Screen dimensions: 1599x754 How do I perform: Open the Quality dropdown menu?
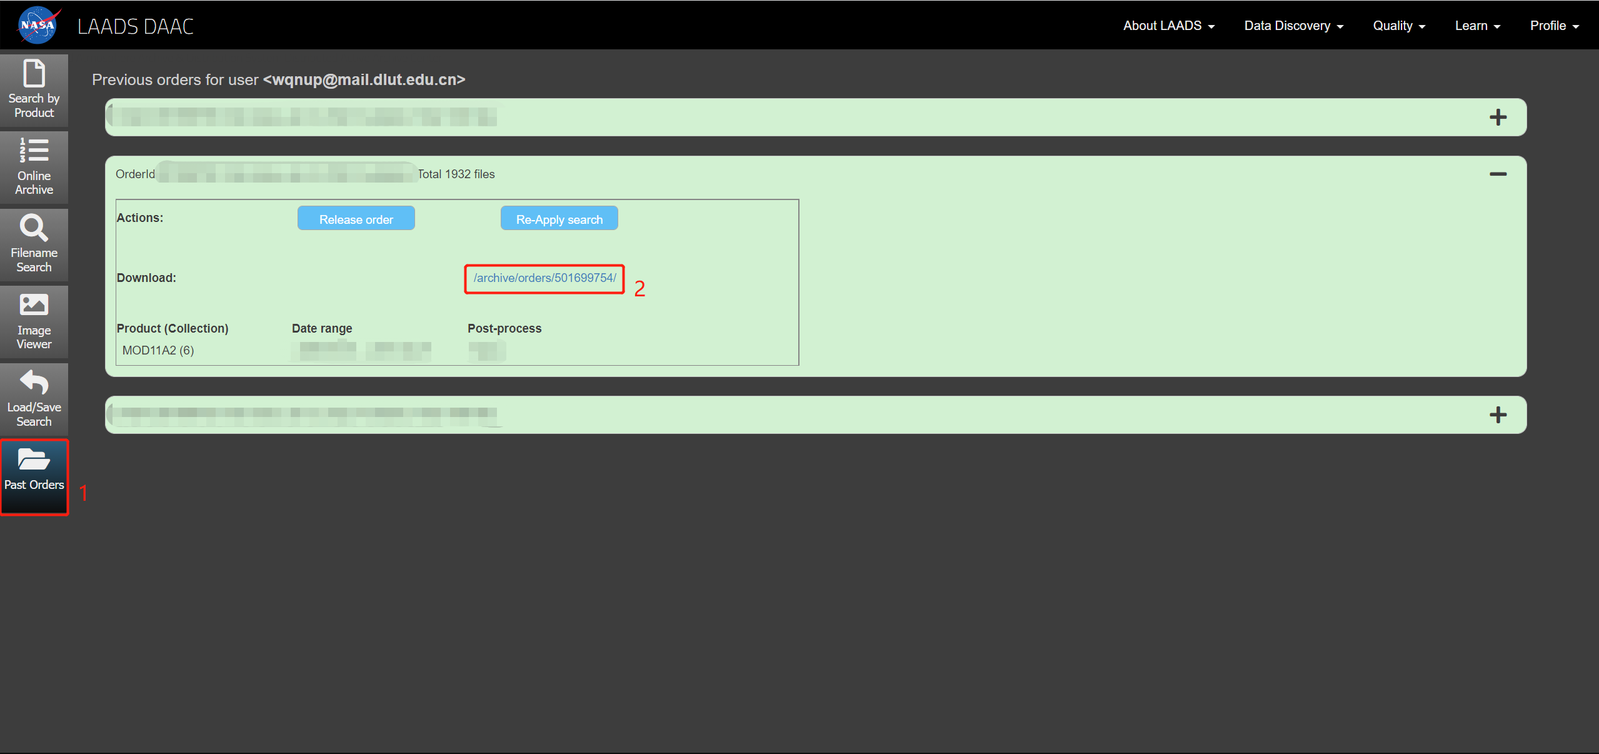[x=1398, y=26]
